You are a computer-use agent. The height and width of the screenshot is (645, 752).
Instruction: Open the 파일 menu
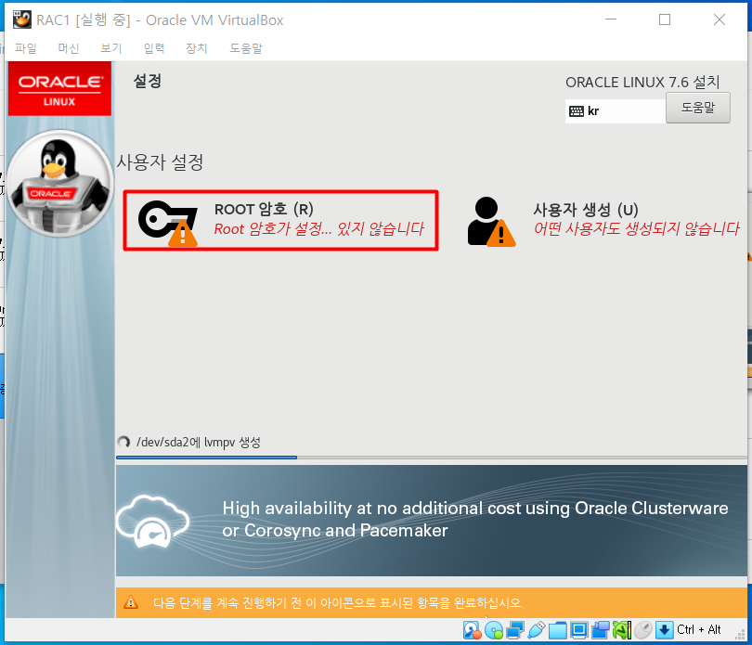pyautogui.click(x=26, y=48)
